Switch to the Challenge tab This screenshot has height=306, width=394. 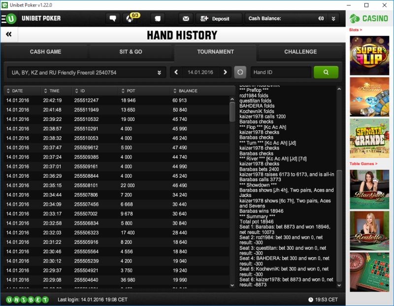tap(300, 52)
